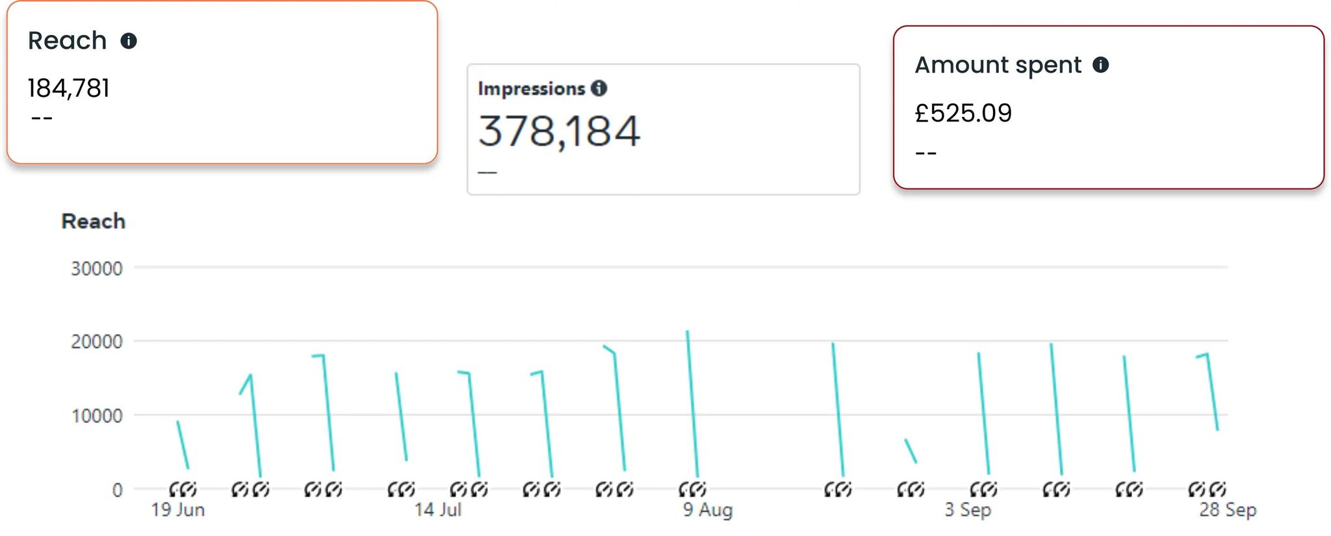
Task: Click the last chart marker near 28 Sep
Action: tap(1217, 489)
